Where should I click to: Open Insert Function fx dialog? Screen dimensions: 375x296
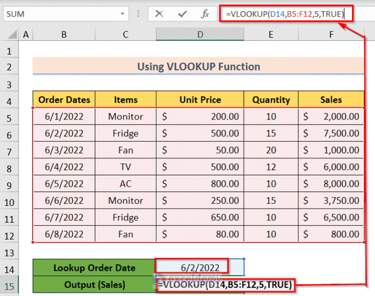click(205, 14)
